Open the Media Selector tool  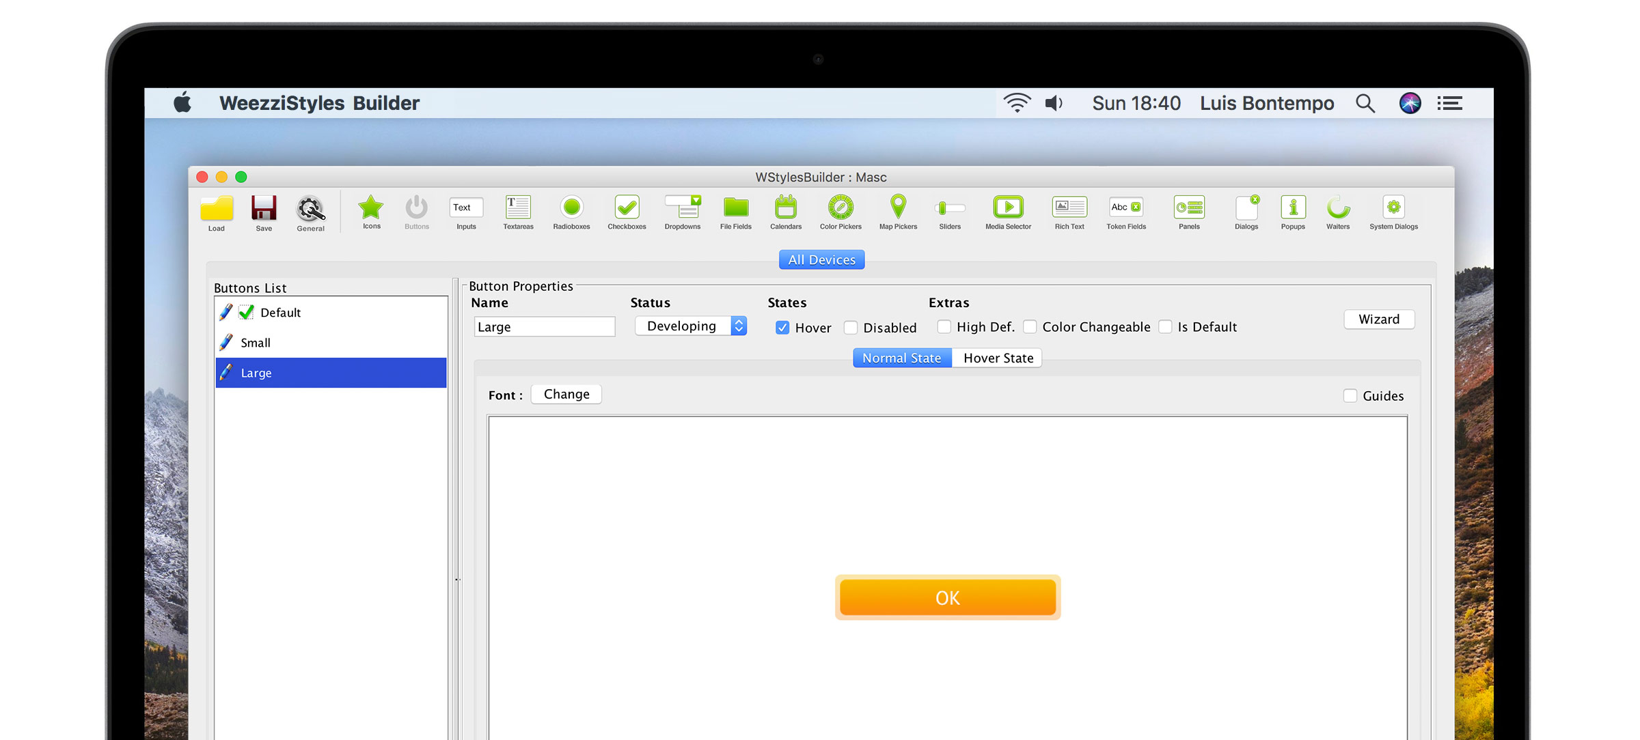pos(1008,212)
